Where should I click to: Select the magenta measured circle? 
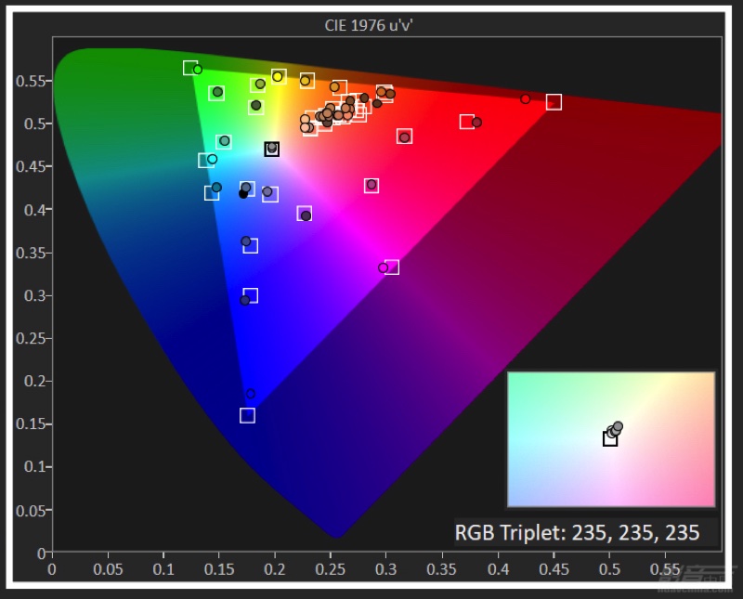point(383,268)
